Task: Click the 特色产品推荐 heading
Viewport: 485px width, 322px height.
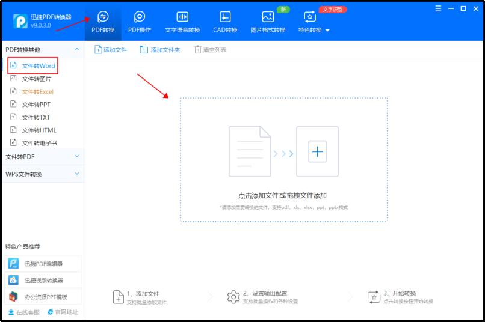Action: 23,246
